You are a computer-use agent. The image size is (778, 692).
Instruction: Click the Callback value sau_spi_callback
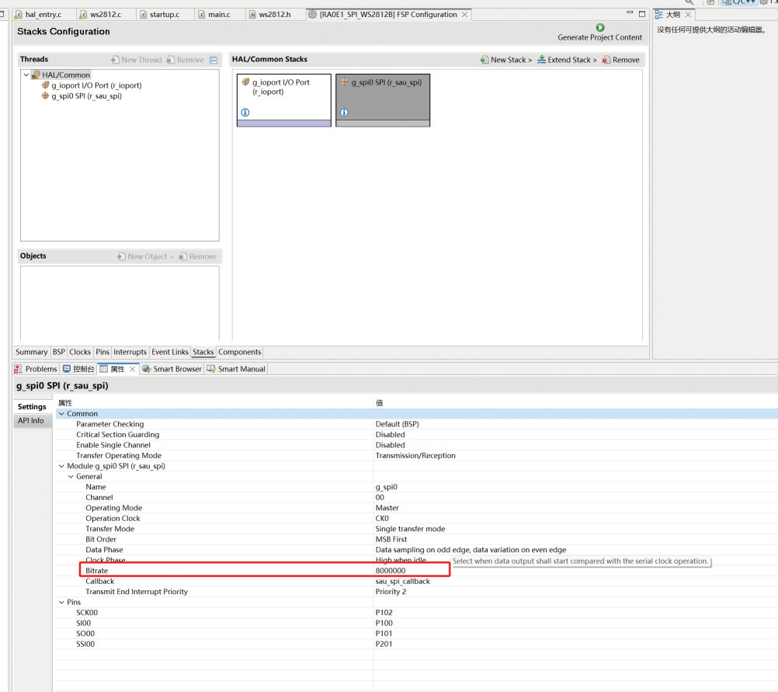point(402,581)
